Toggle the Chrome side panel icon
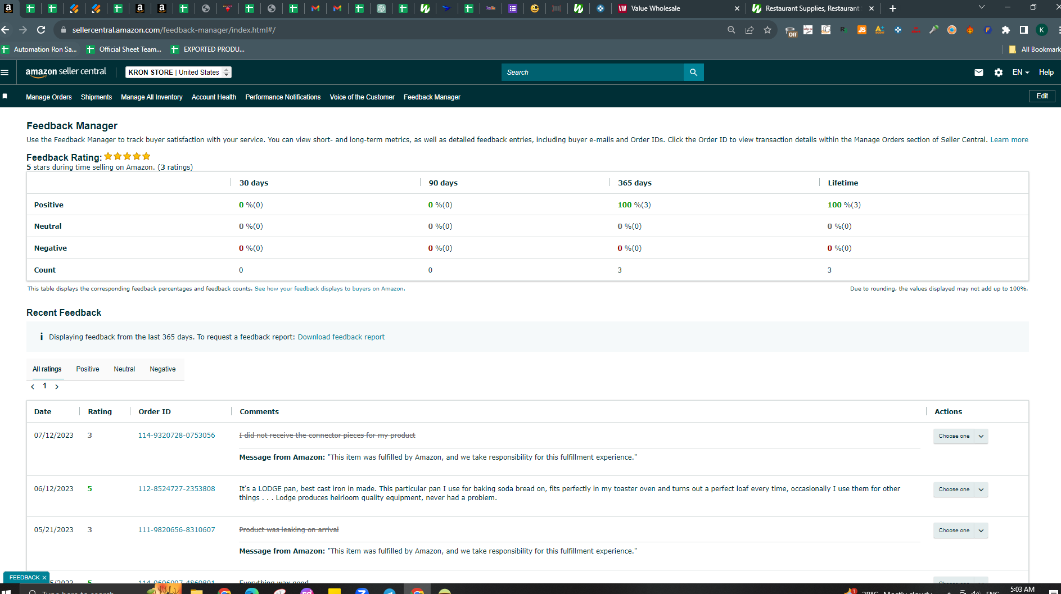1061x594 pixels. pos(1024,30)
